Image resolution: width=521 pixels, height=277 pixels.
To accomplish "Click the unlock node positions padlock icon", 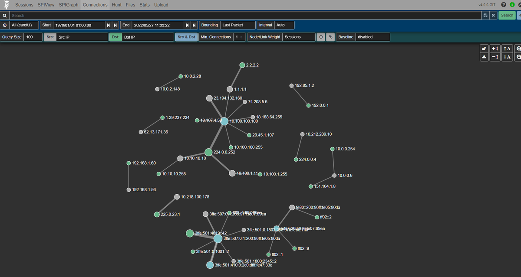I will click(x=484, y=49).
